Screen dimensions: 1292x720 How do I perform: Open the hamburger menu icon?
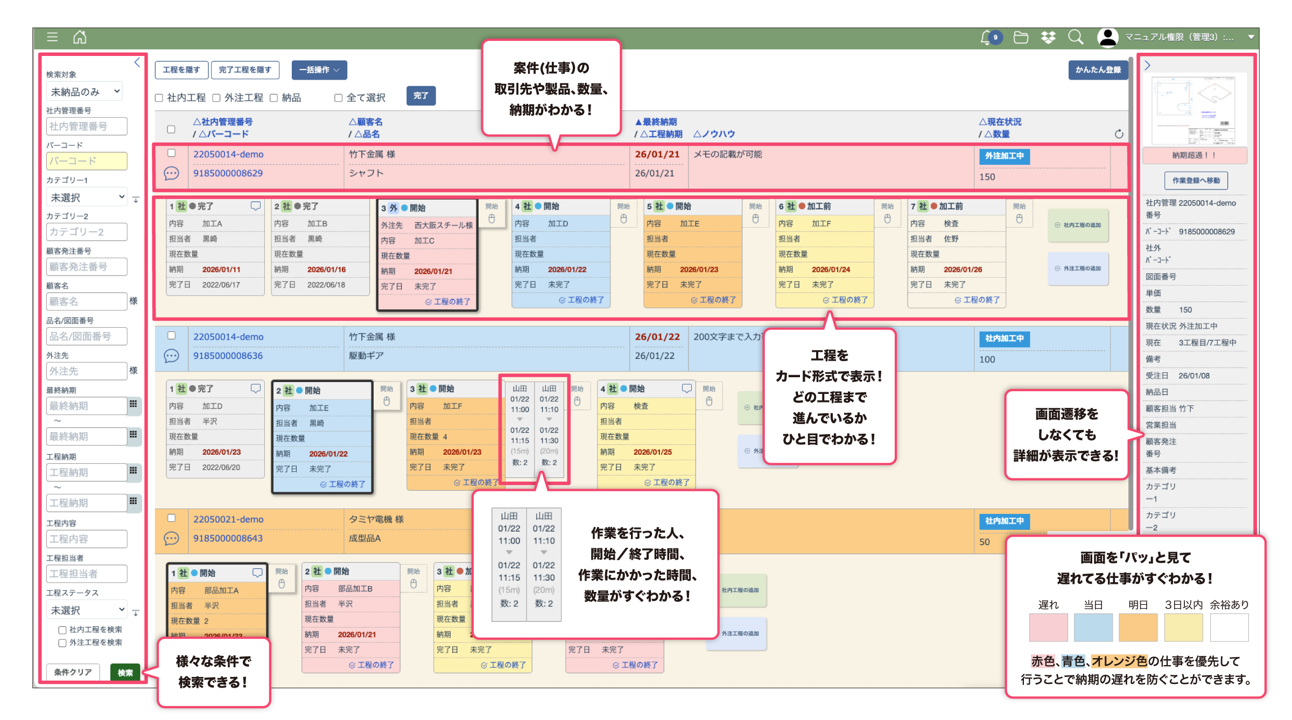[x=52, y=37]
